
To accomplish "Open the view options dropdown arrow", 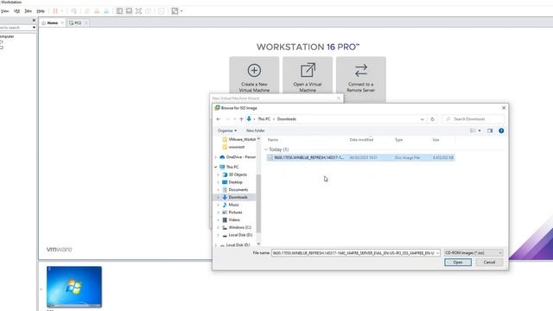I will pyautogui.click(x=480, y=130).
